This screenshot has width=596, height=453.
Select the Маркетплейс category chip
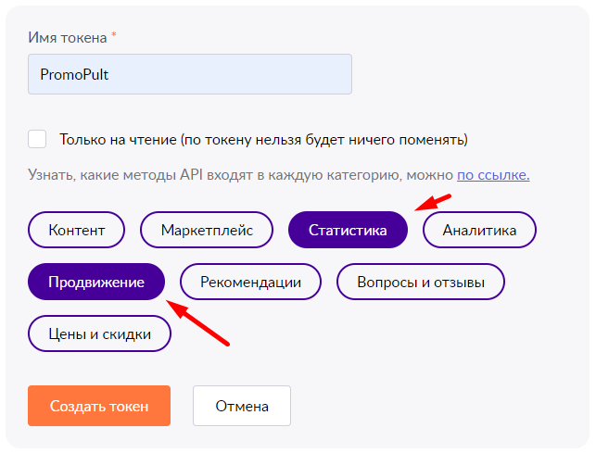click(x=207, y=230)
